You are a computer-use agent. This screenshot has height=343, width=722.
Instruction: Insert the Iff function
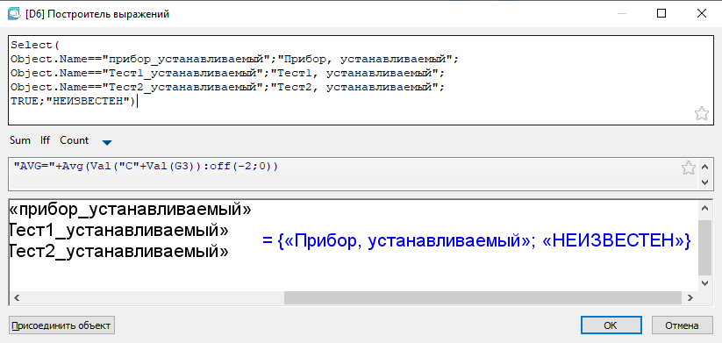click(45, 140)
